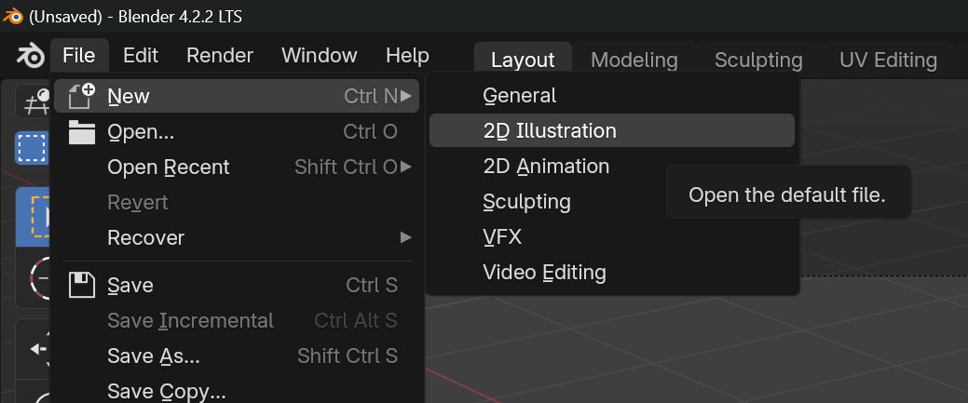The image size is (968, 403).
Task: Switch to the UV Editing workspace tab
Action: 889,60
